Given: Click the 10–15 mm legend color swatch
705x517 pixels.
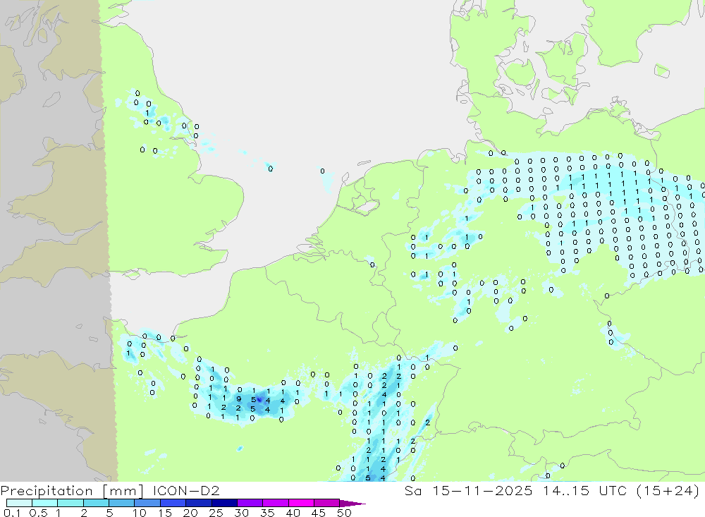Looking at the screenshot, I should click(147, 503).
